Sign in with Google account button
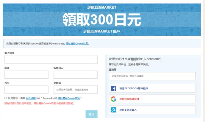 coord(152,99)
